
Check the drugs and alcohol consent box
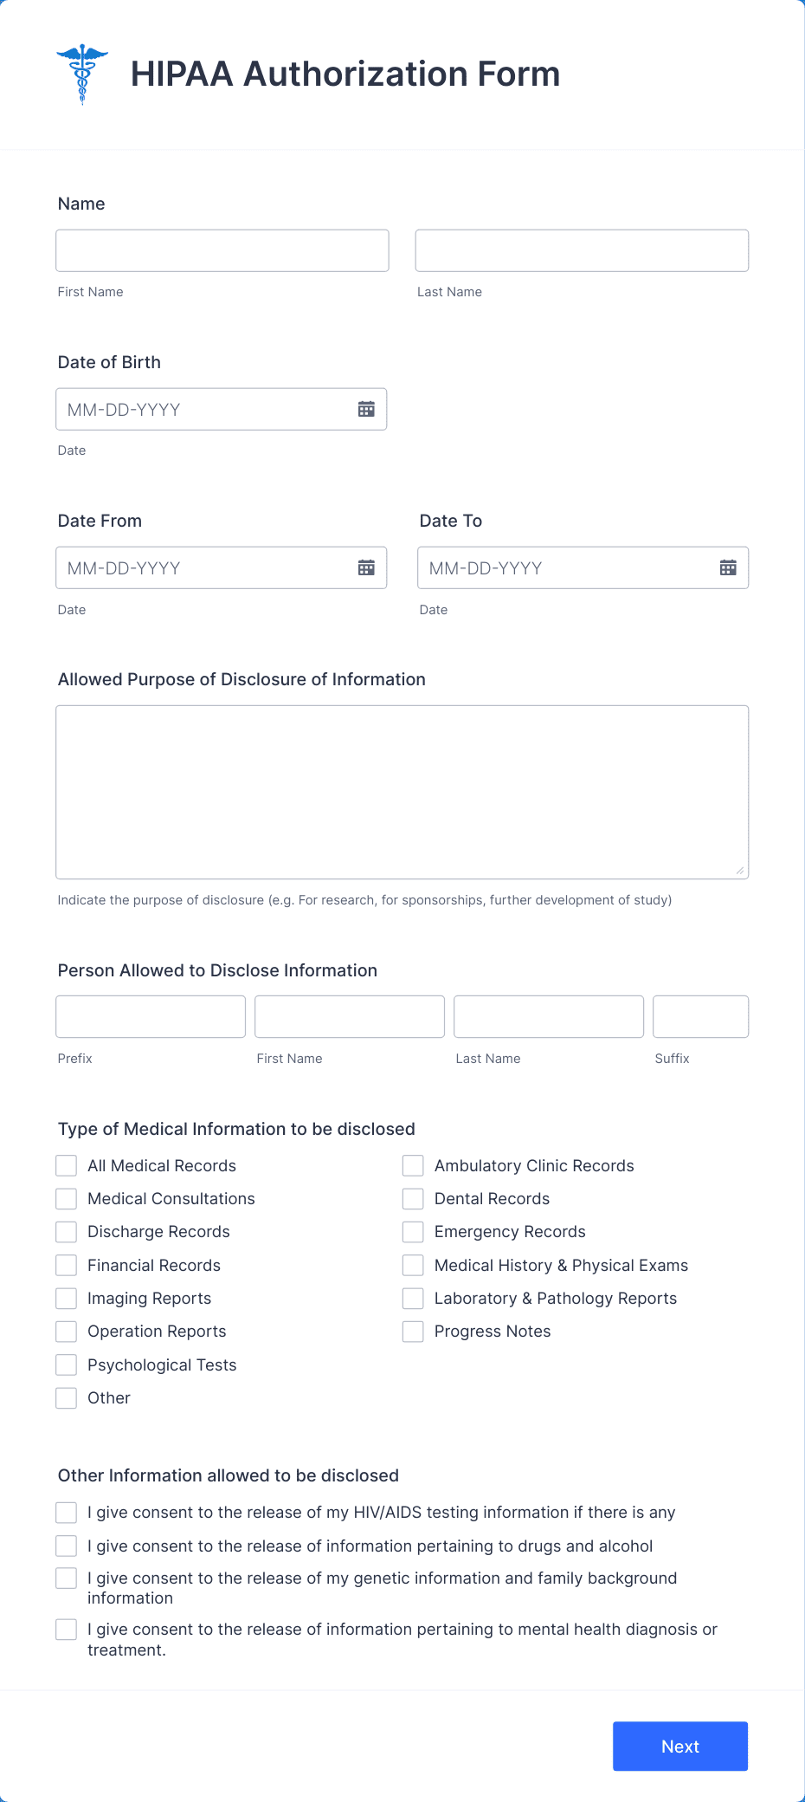point(66,1546)
